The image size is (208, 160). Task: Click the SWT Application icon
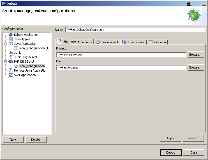(x=11, y=75)
